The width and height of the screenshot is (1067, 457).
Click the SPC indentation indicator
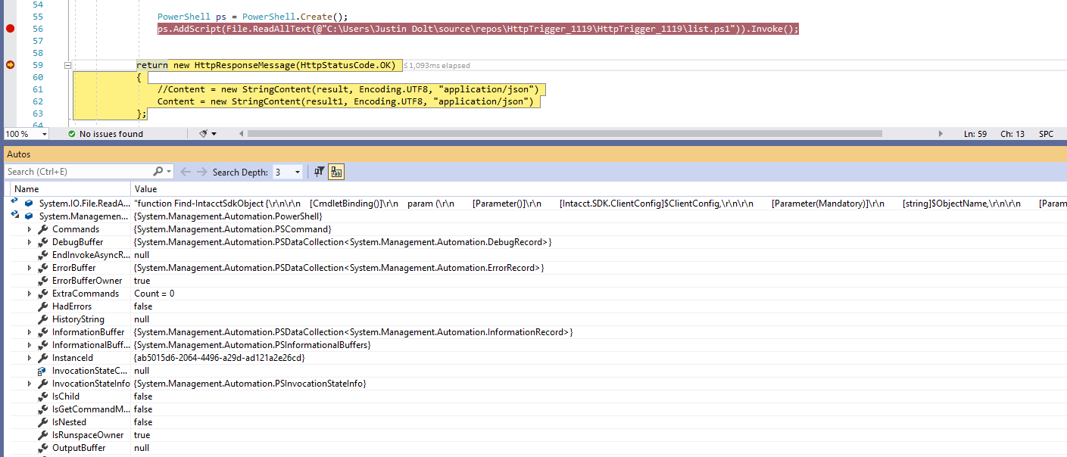pos(1046,134)
